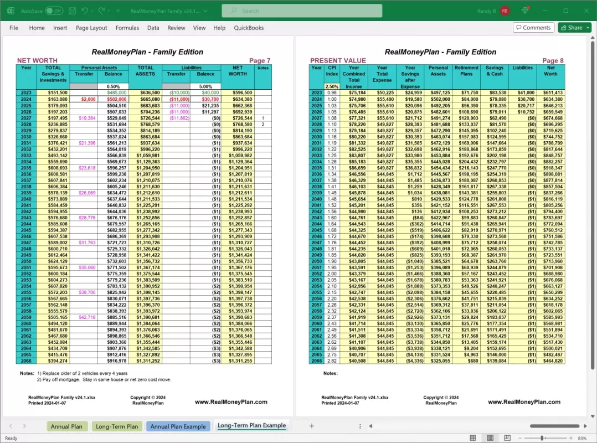This screenshot has width=597, height=443.
Task: Click the Search box at the top
Action: coord(301,11)
